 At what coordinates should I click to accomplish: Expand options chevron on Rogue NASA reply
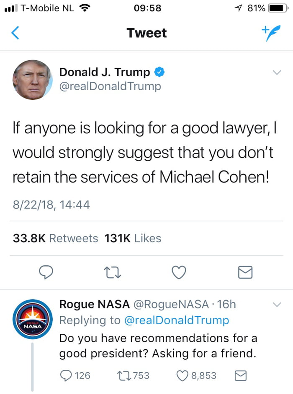277,305
